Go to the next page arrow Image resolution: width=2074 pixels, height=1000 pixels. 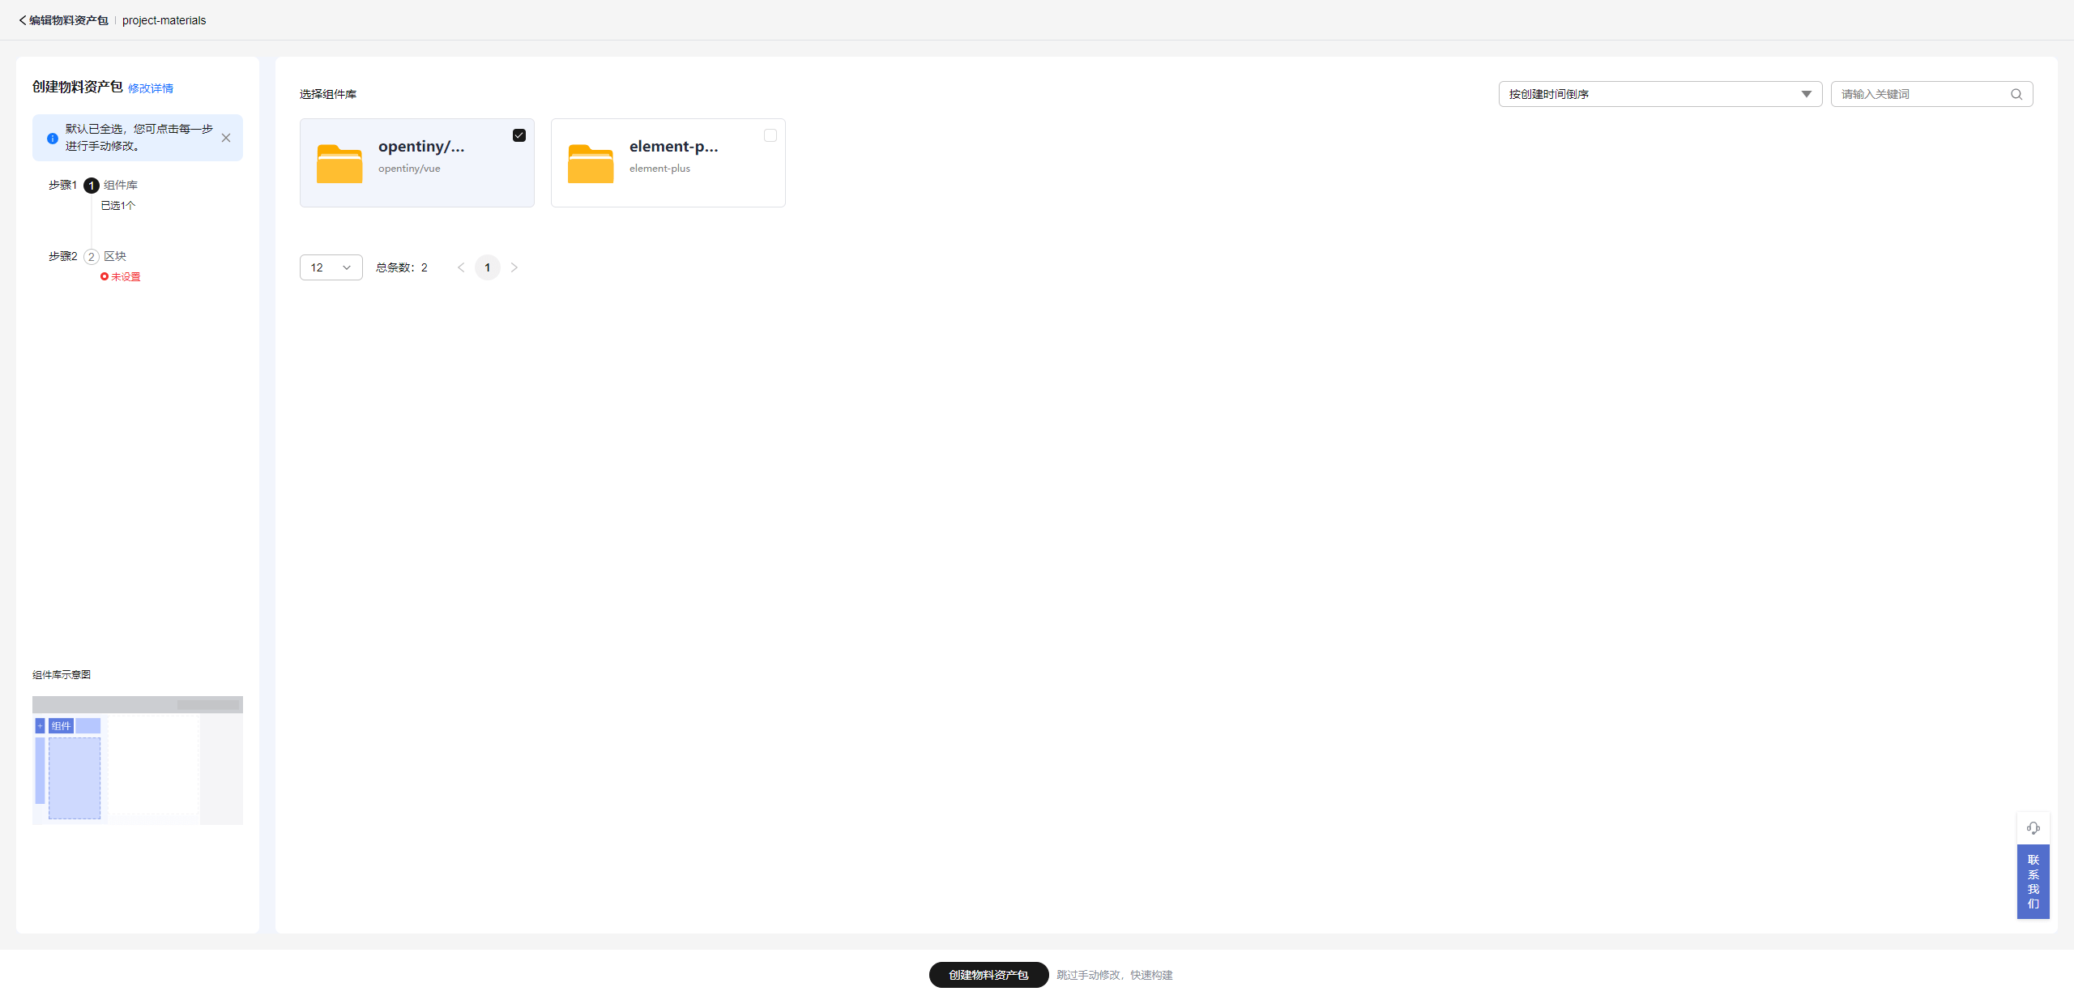[x=514, y=267]
